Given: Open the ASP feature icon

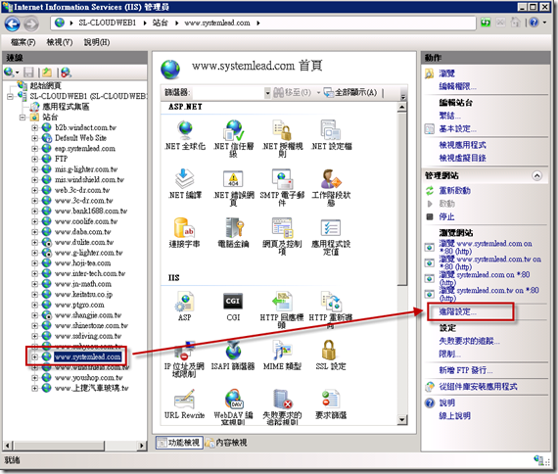Looking at the screenshot, I should pos(184,307).
